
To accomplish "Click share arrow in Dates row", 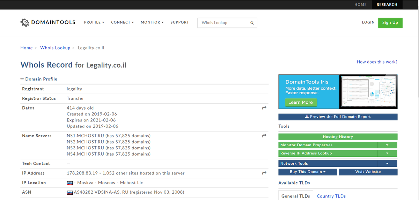I will pos(264,108).
